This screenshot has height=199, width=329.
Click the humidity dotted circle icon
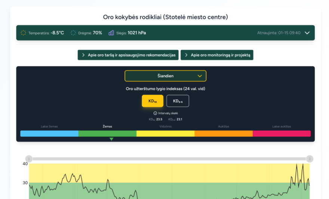(x=73, y=33)
